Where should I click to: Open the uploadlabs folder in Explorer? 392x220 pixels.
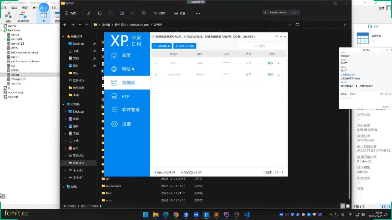113,186
